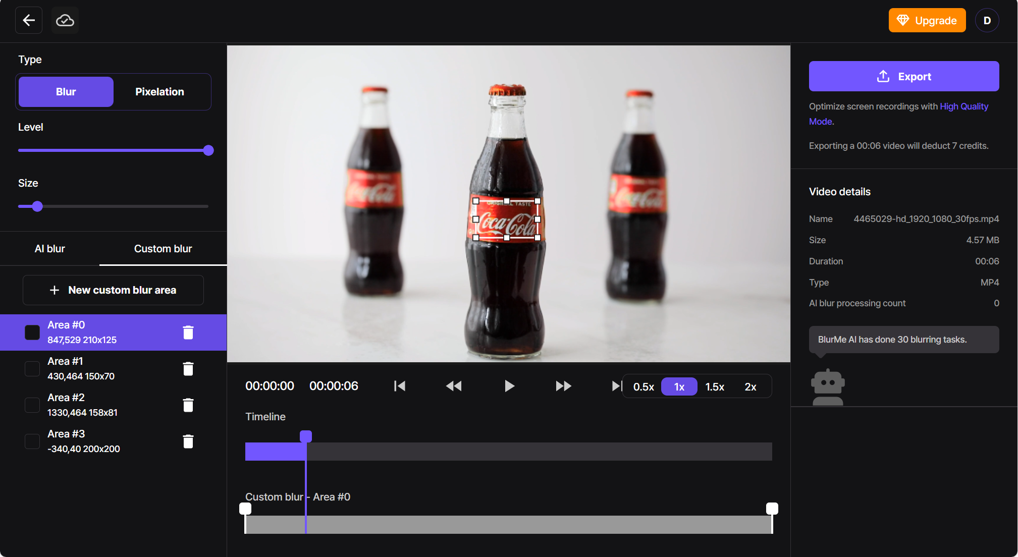Set playback speed to 0.5x
The height and width of the screenshot is (557, 1018).
pyautogui.click(x=644, y=387)
